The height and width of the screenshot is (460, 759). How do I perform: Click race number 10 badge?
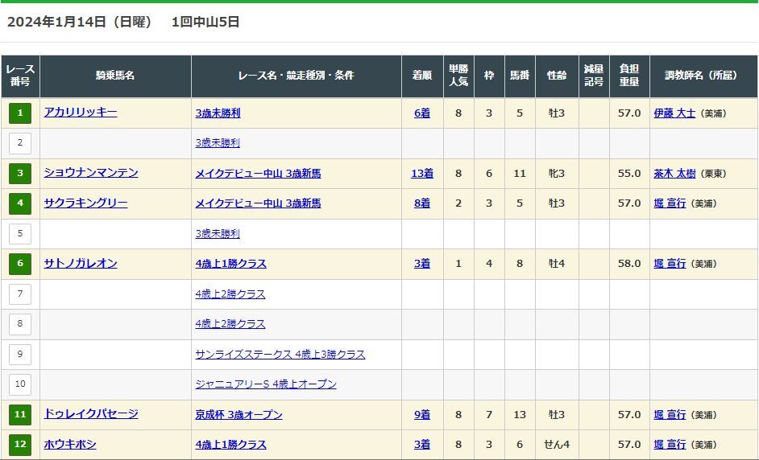coord(20,384)
